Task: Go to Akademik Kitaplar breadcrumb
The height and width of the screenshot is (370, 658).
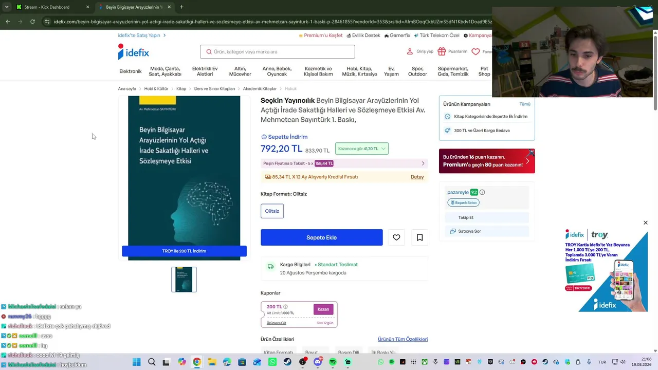Action: click(260, 89)
